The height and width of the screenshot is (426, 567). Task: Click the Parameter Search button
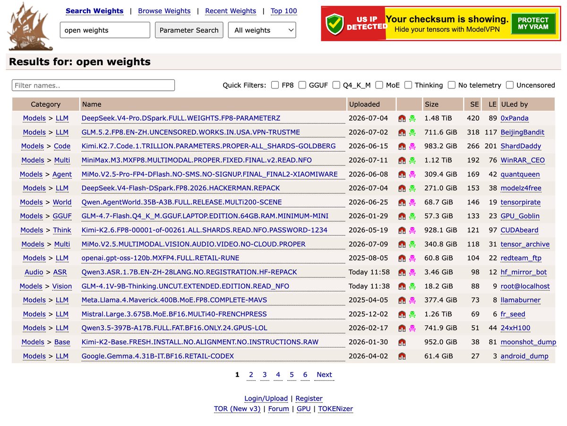[189, 30]
